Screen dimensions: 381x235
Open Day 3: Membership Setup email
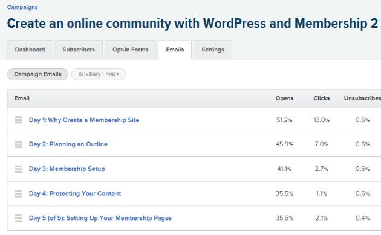(x=67, y=169)
